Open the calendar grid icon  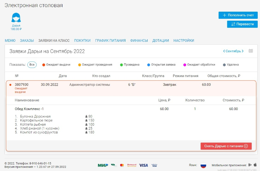251,51
